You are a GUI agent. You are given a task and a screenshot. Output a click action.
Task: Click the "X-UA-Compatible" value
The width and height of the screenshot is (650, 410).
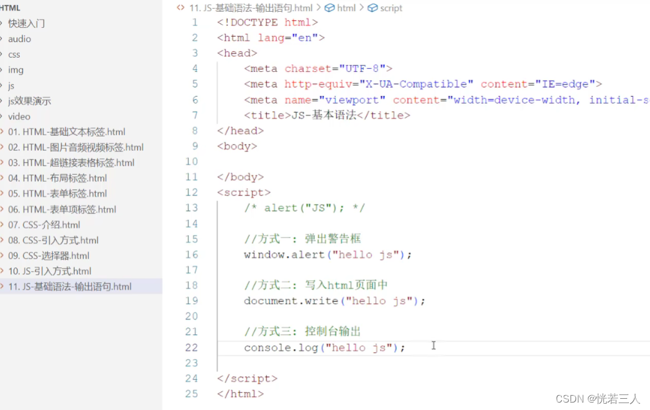[x=416, y=84]
